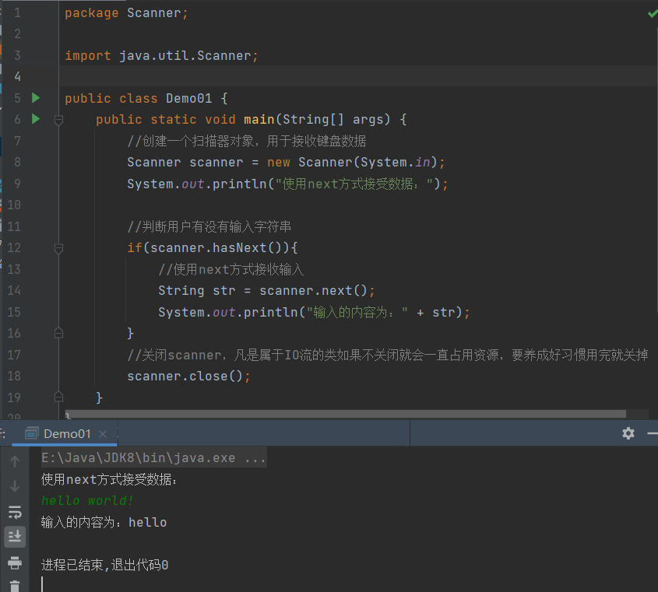Viewport: 658px width, 592px height.
Task: Place cursor on empty line 4
Action: (358, 76)
